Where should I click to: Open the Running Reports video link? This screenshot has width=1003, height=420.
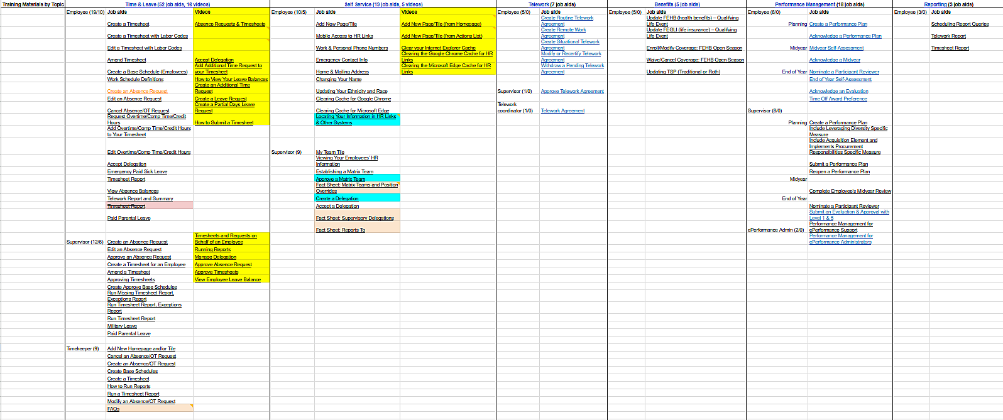212,250
